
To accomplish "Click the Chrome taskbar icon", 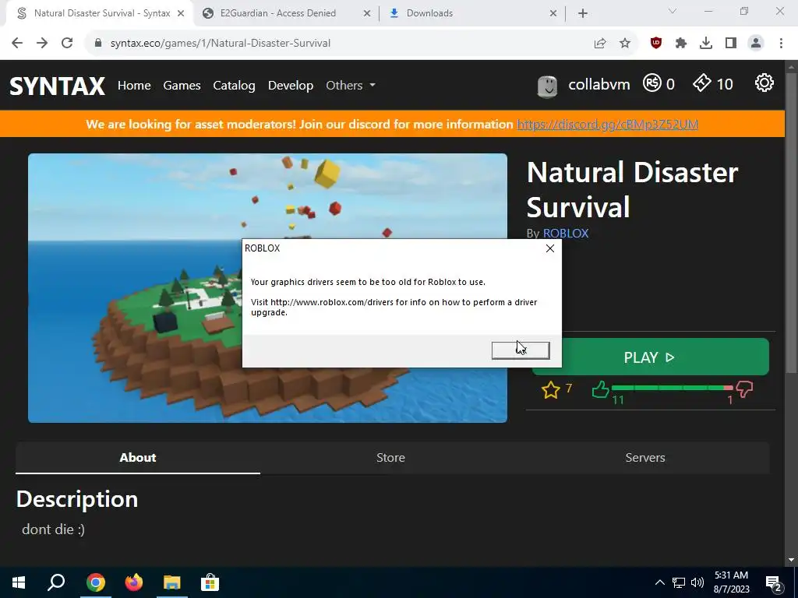I will [x=96, y=582].
